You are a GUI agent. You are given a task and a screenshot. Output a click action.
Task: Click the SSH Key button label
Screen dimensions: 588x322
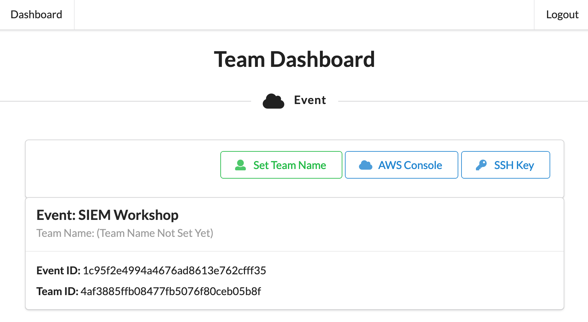coord(514,165)
